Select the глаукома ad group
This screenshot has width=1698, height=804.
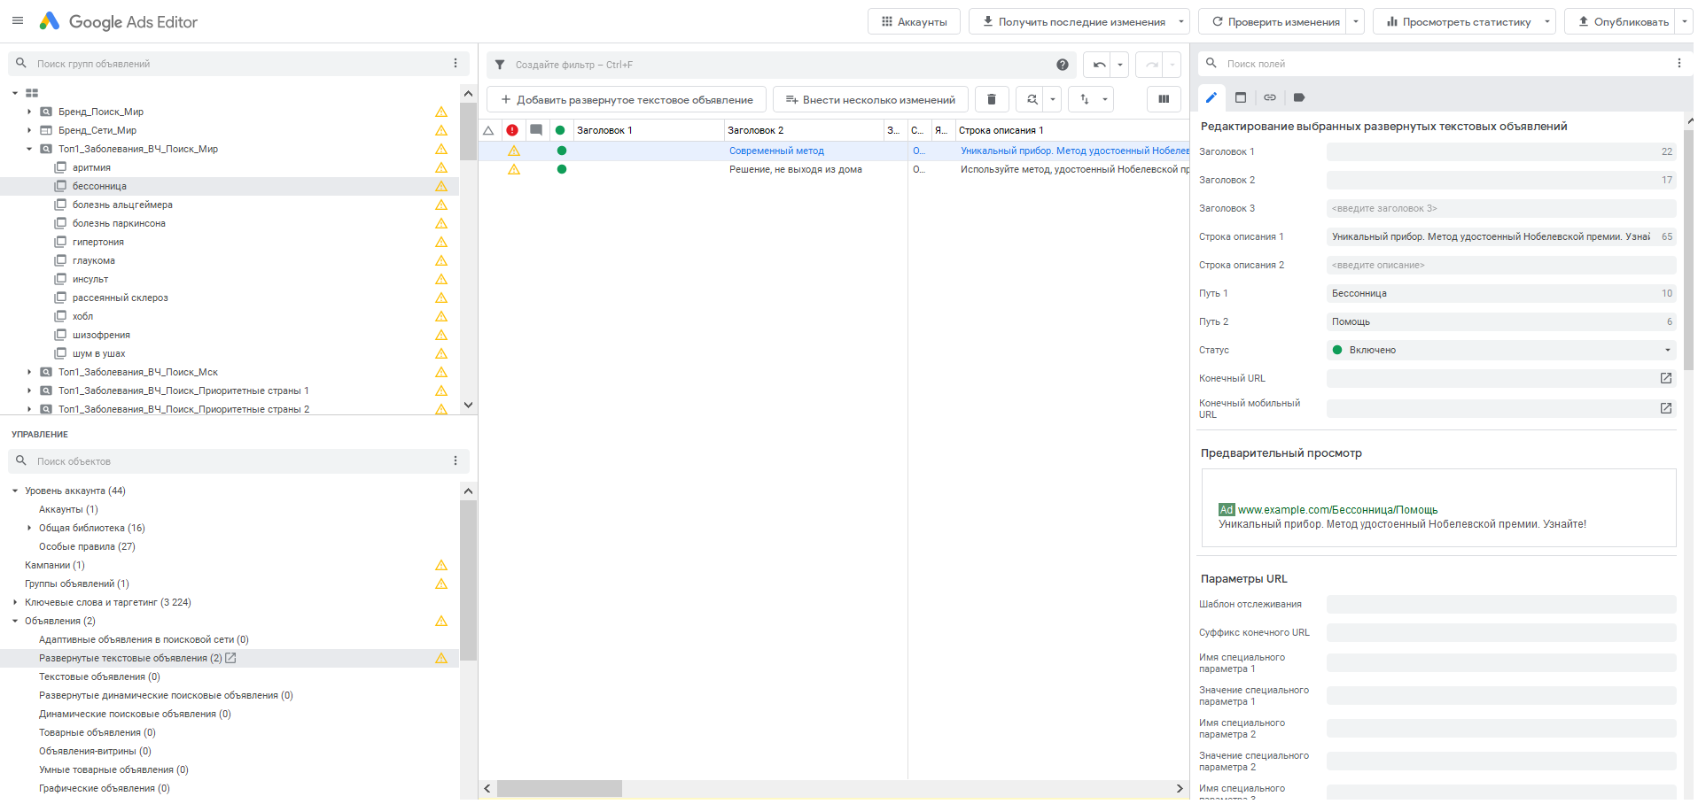point(93,261)
